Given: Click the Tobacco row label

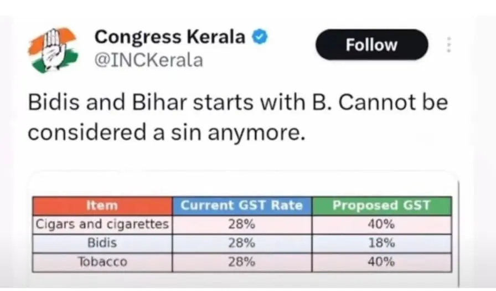Looking at the screenshot, I should [x=102, y=262].
